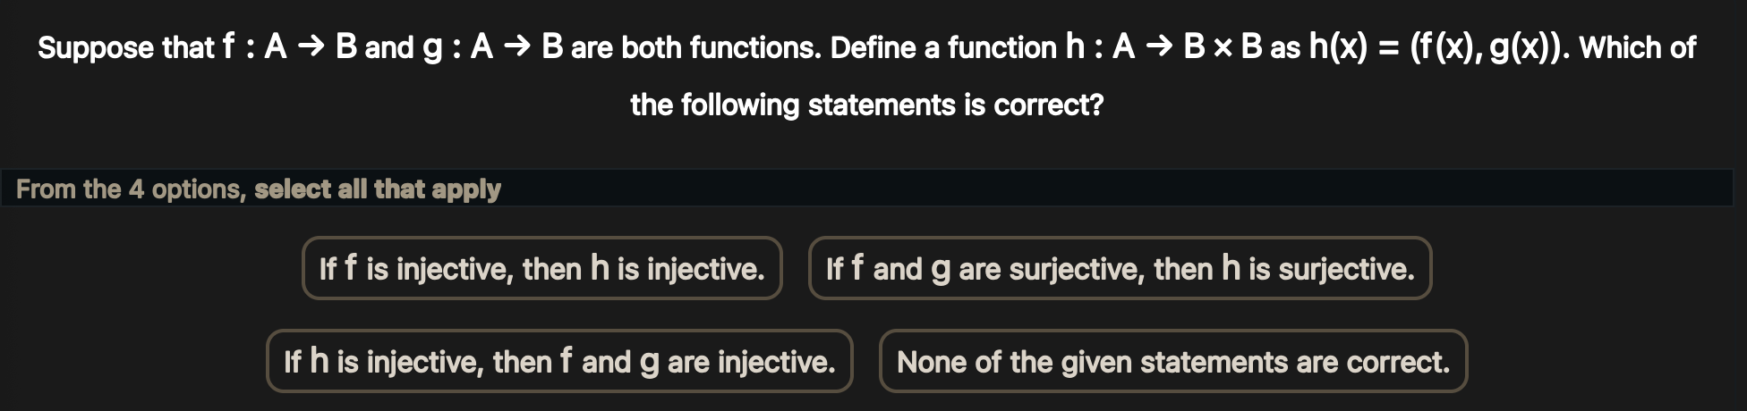Click 'h is injective.' ending the first option
Image resolution: width=1747 pixels, height=411 pixels.
(677, 269)
